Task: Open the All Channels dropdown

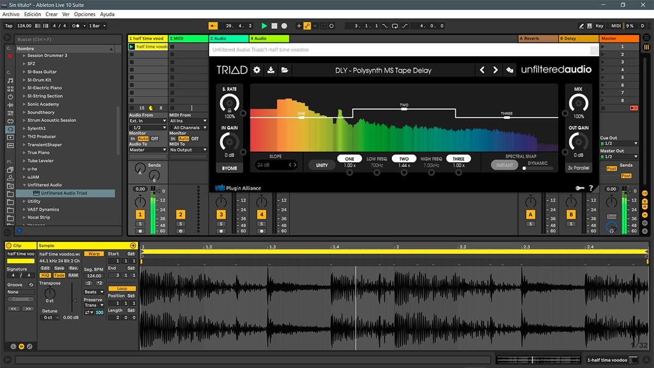Action: click(x=188, y=128)
